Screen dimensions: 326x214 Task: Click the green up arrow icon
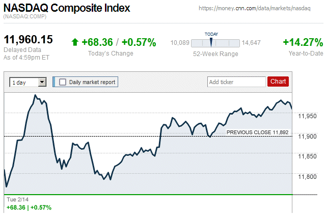coord(75,42)
